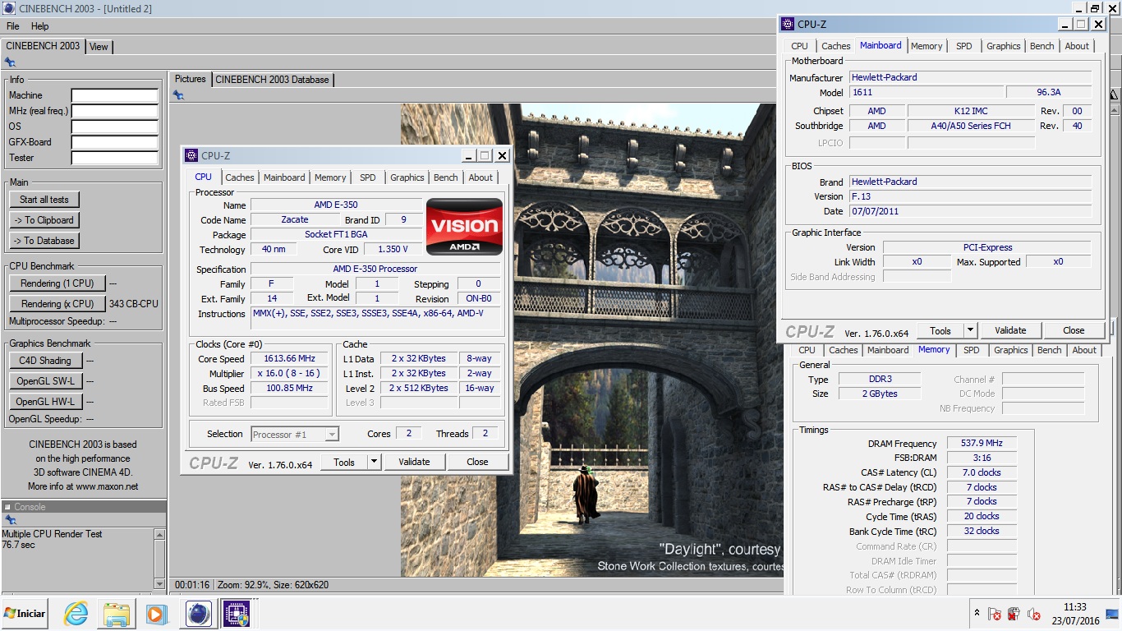Click Validate in CPU tab window
1122x631 pixels.
click(x=414, y=462)
